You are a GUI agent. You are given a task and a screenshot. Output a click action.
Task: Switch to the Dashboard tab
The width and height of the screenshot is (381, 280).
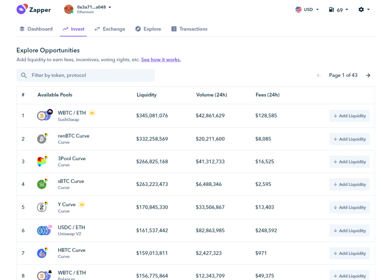tap(36, 29)
